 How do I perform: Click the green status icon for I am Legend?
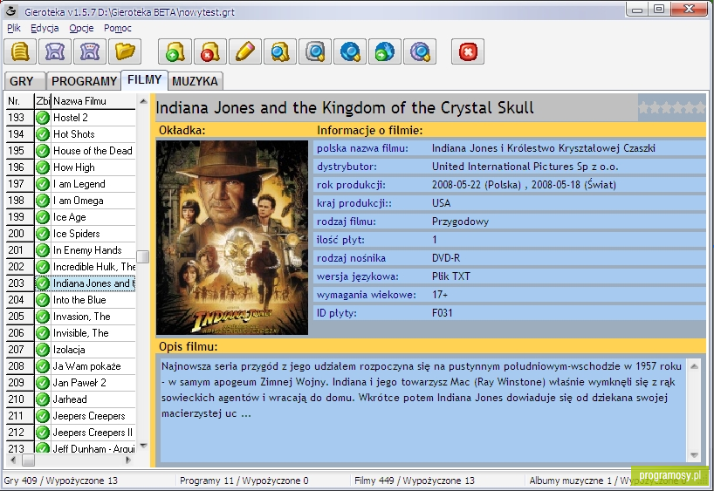point(43,184)
